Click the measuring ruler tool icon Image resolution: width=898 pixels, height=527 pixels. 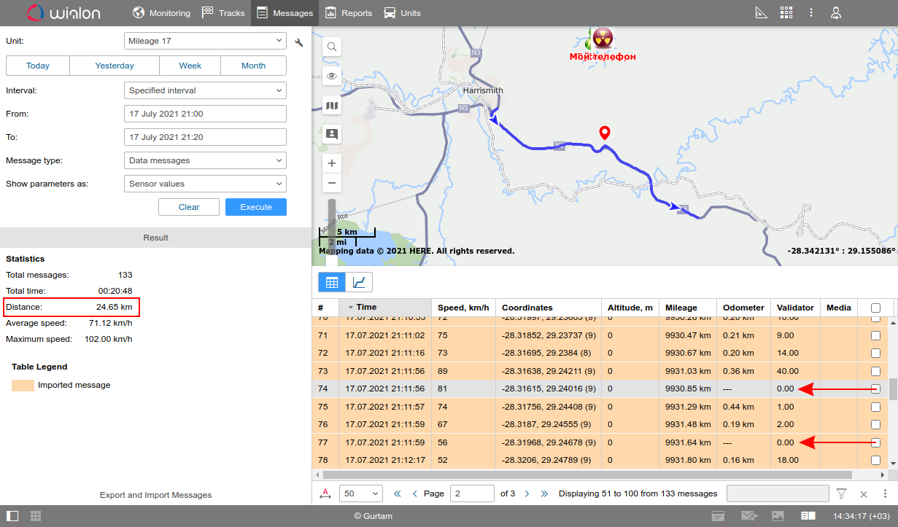coord(761,13)
